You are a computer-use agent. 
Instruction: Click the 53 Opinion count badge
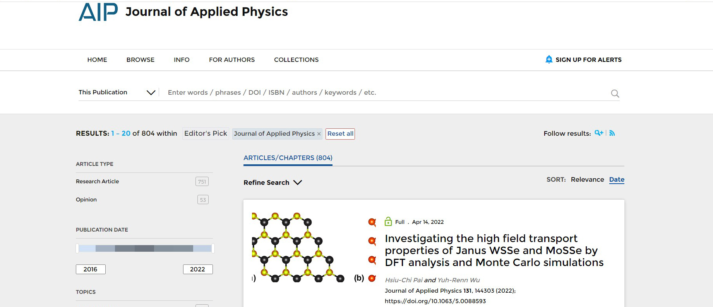tap(203, 200)
